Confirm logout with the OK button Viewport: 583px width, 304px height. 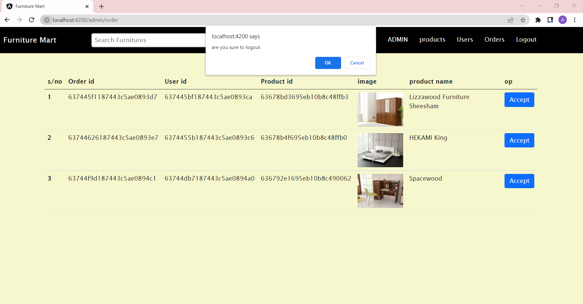[x=328, y=63]
